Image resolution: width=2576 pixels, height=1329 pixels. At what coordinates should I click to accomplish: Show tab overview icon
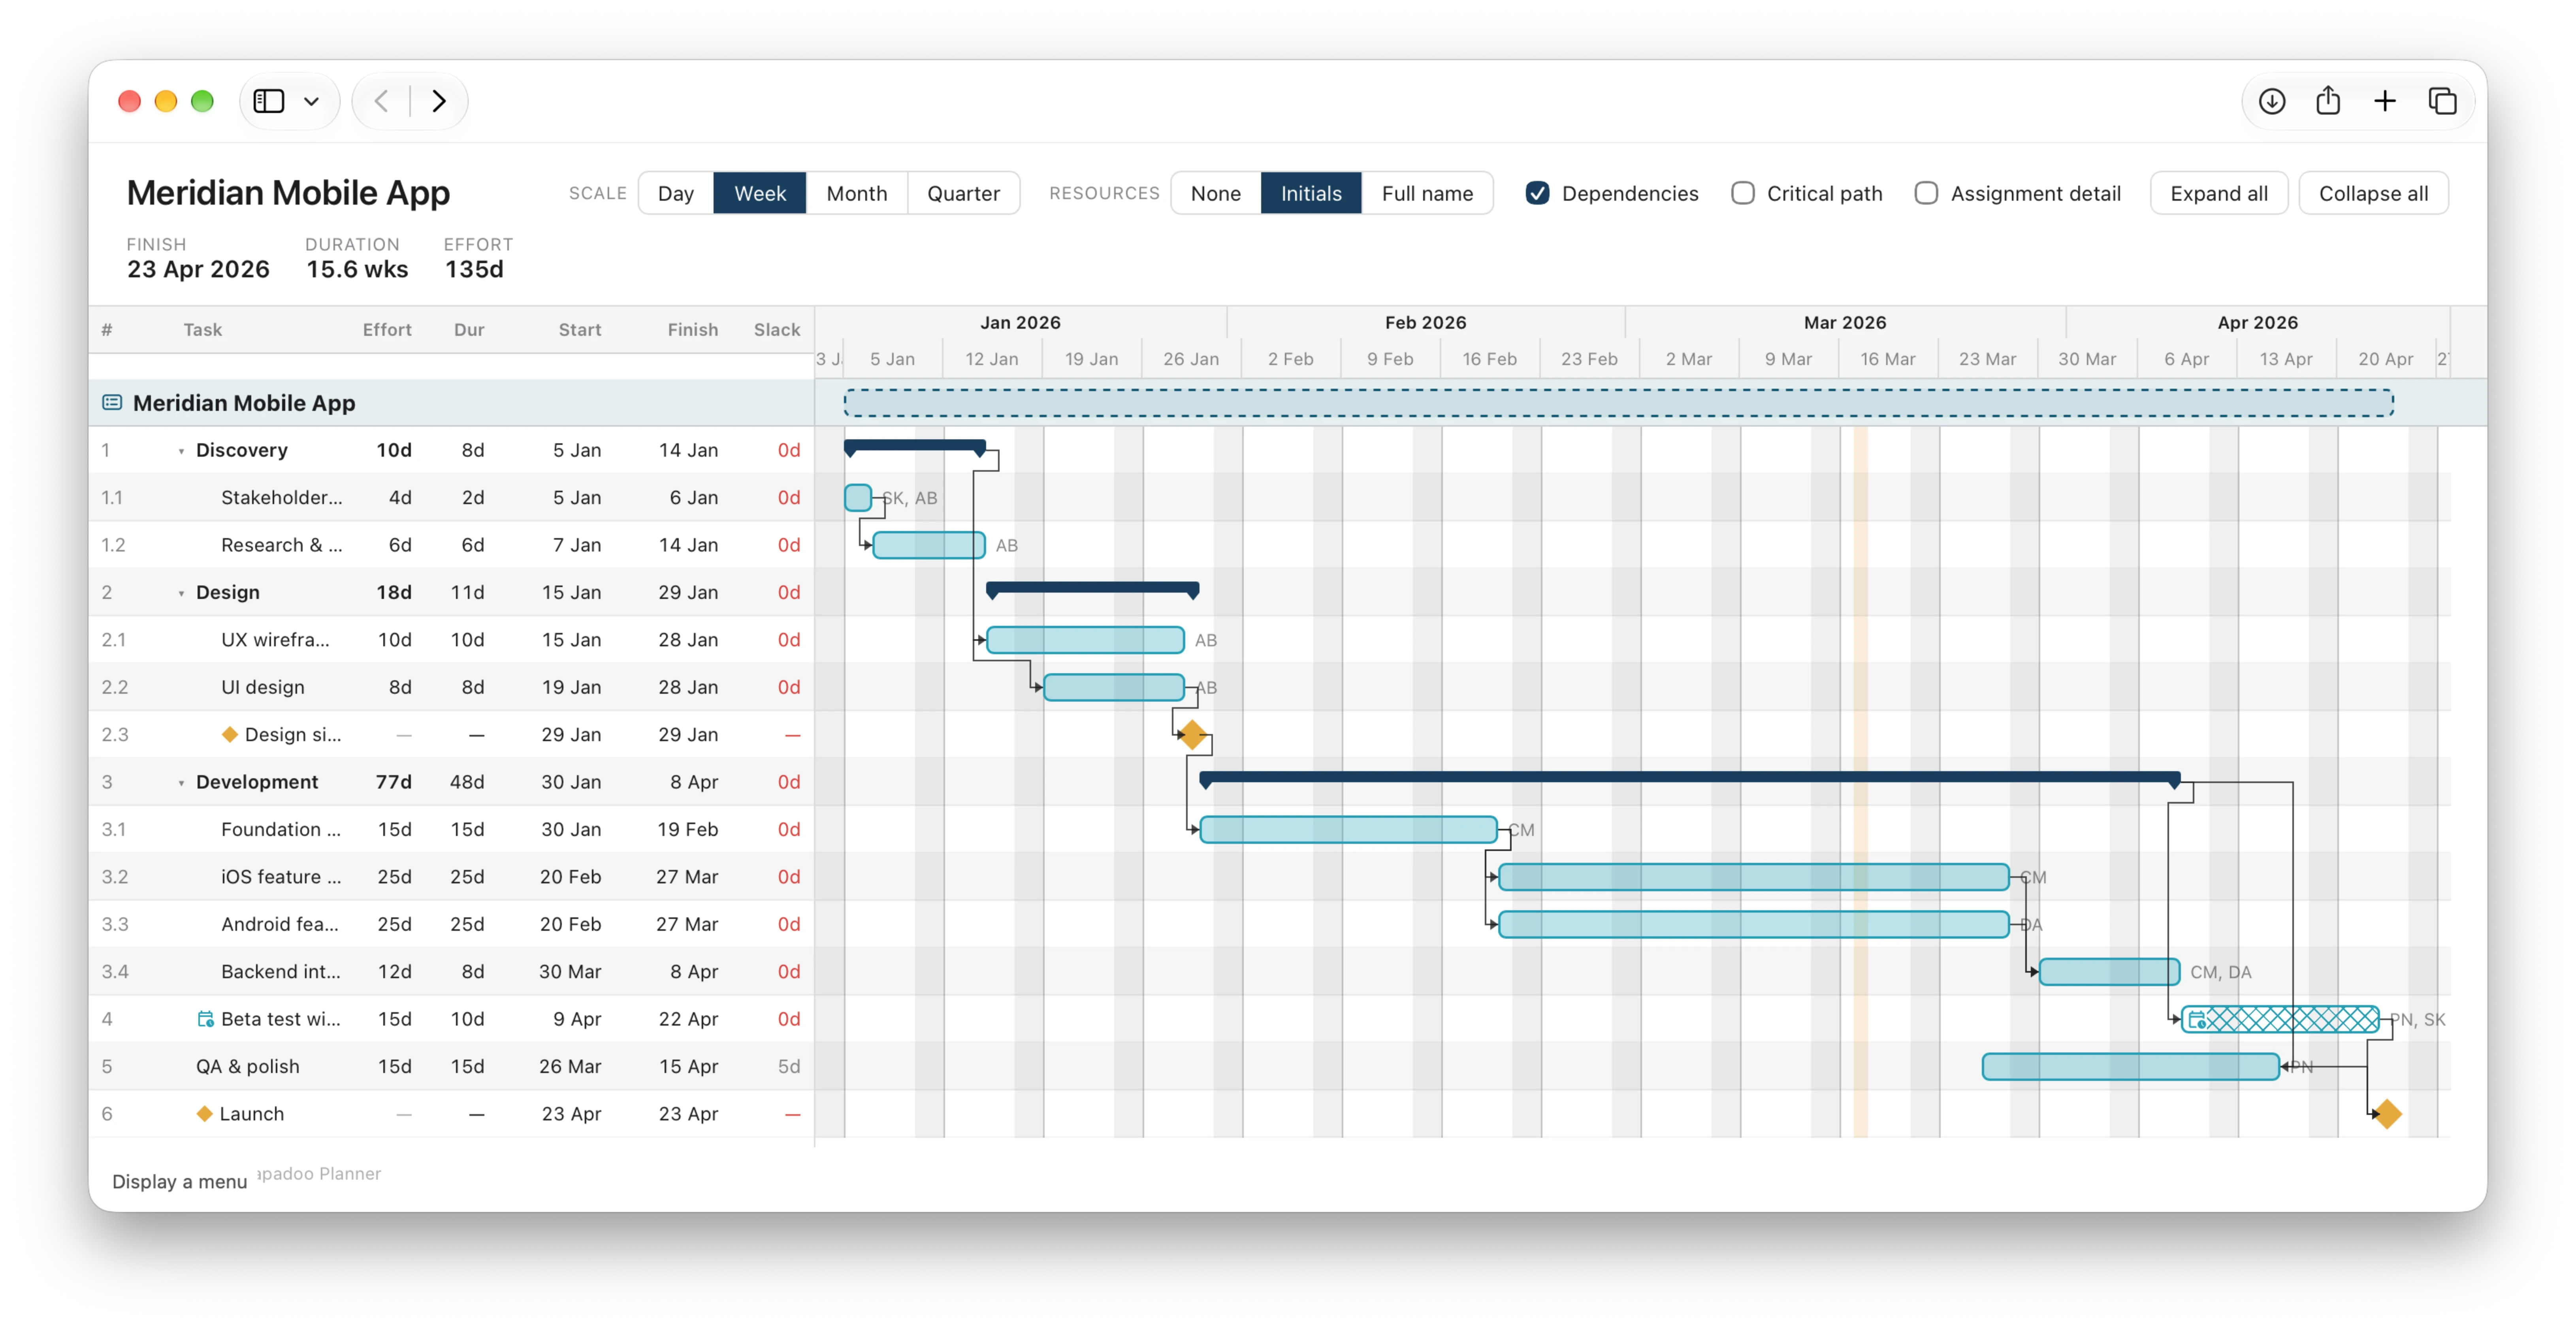point(2442,101)
